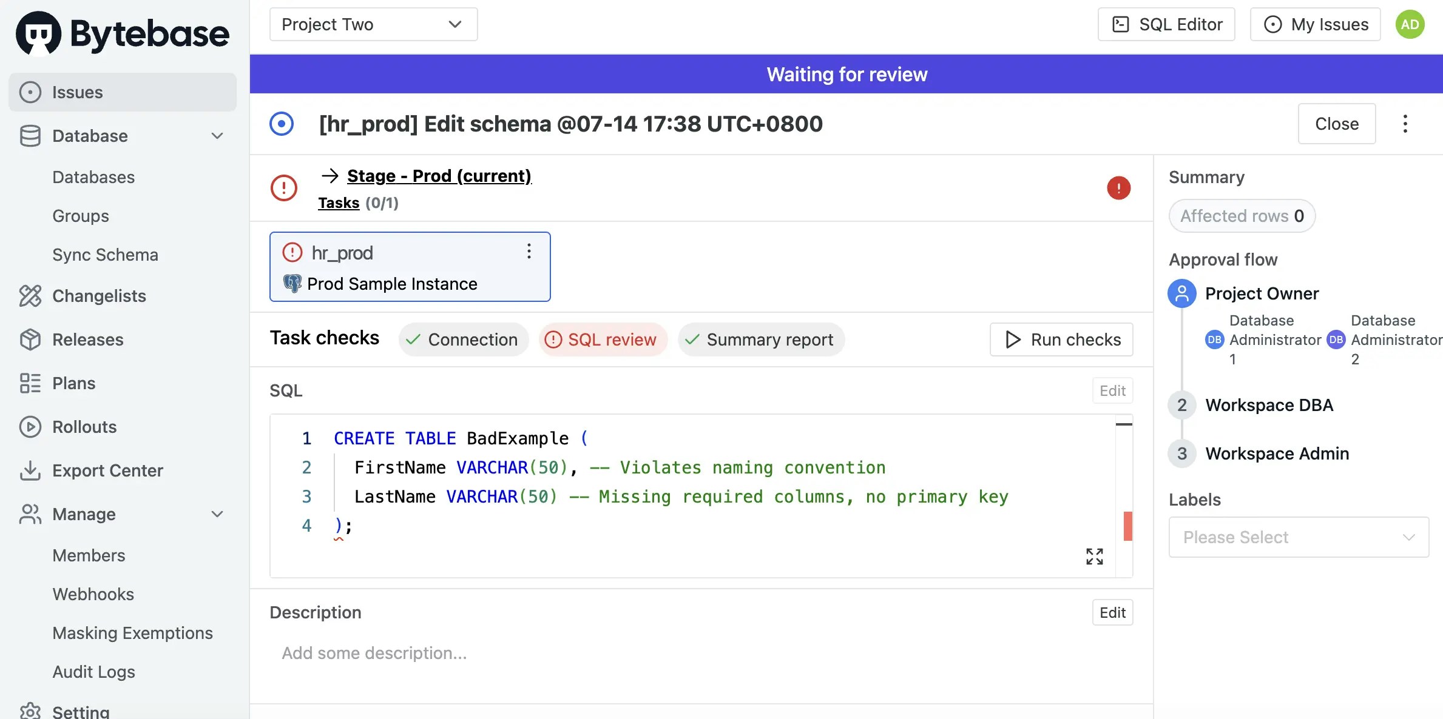Open the Project Two selector

click(x=373, y=24)
